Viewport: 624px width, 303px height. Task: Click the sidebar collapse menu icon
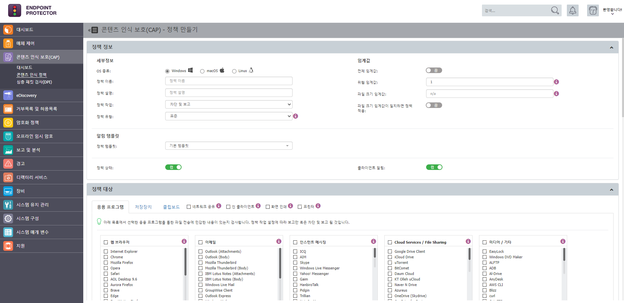pos(93,30)
